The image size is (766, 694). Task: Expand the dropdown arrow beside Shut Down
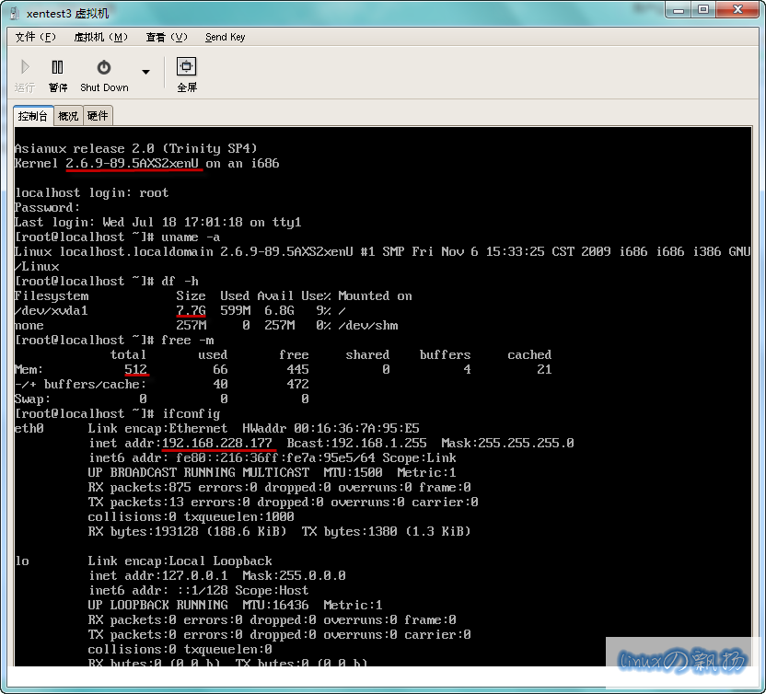(145, 72)
